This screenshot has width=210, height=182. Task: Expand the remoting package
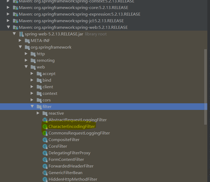26,60
